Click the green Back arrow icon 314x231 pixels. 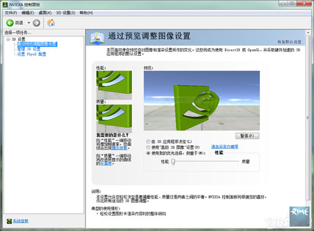10,23
